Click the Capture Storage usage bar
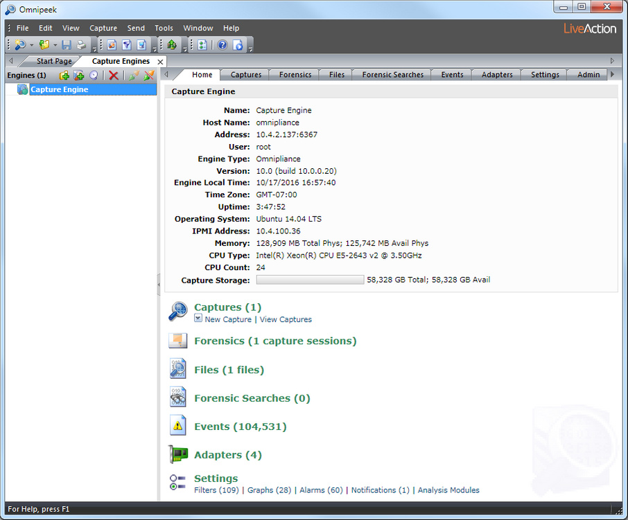Screen dimensions: 628x520 tap(310, 280)
